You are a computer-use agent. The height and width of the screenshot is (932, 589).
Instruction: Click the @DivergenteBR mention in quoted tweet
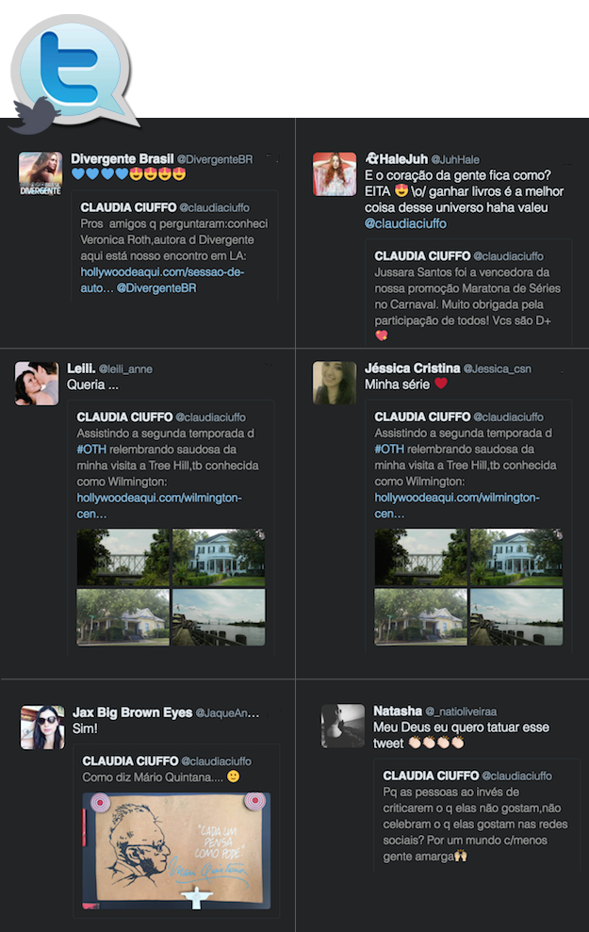coord(156,288)
